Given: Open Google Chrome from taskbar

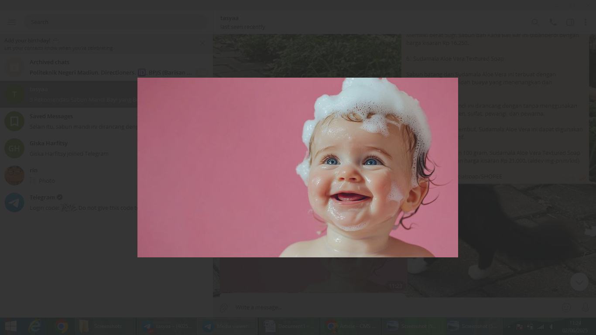Looking at the screenshot, I should (x=61, y=326).
